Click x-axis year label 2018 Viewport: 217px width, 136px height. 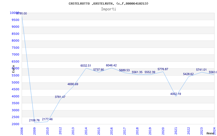coord(137,131)
